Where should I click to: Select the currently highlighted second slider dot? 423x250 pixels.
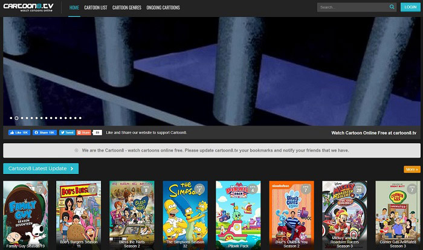[x=16, y=118]
